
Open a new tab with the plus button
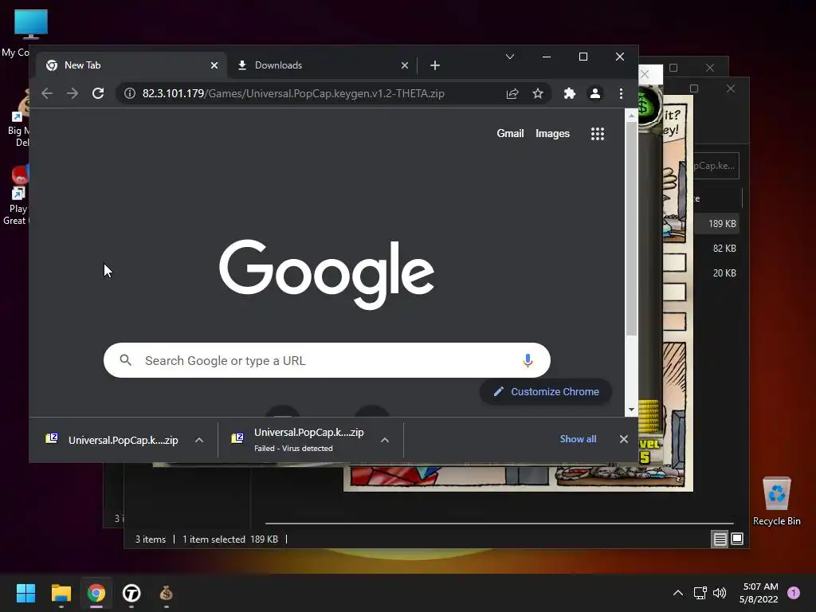pyautogui.click(x=435, y=65)
